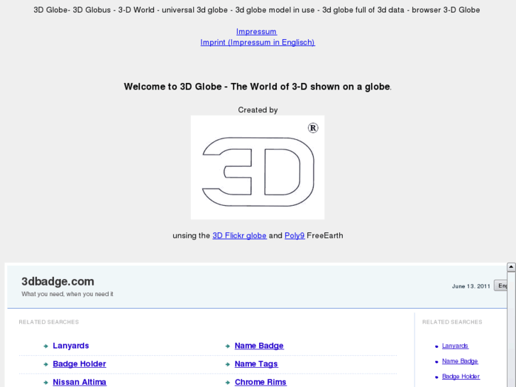The width and height of the screenshot is (516, 387).
Task: Open Badge Holder in right sidebar searches
Action: click(x=461, y=376)
